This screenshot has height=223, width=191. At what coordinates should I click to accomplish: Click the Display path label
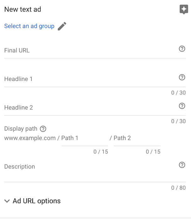click(x=21, y=129)
